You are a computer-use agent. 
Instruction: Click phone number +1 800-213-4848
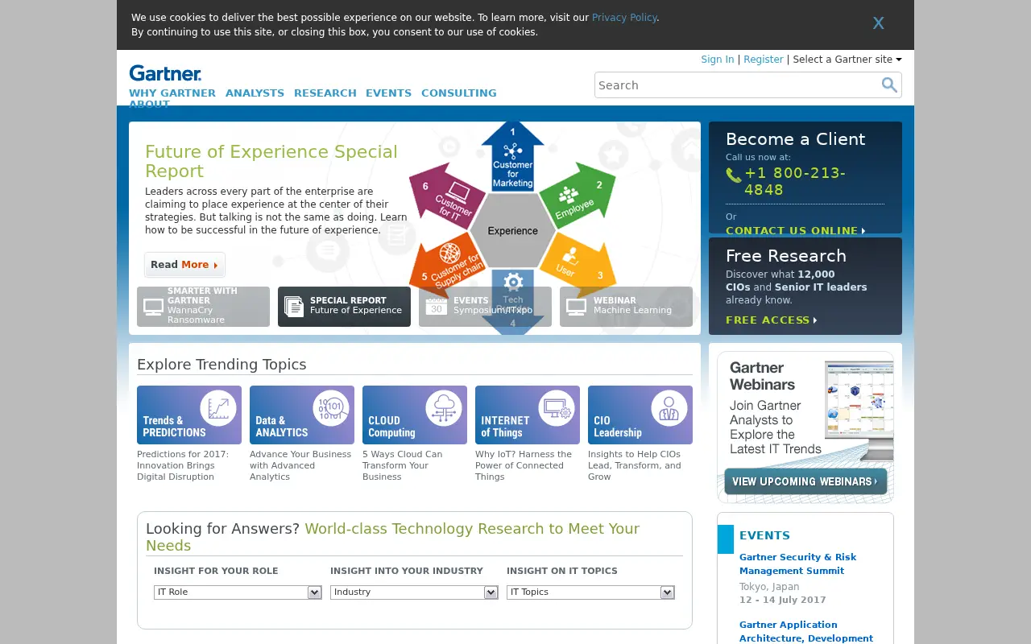[795, 182]
